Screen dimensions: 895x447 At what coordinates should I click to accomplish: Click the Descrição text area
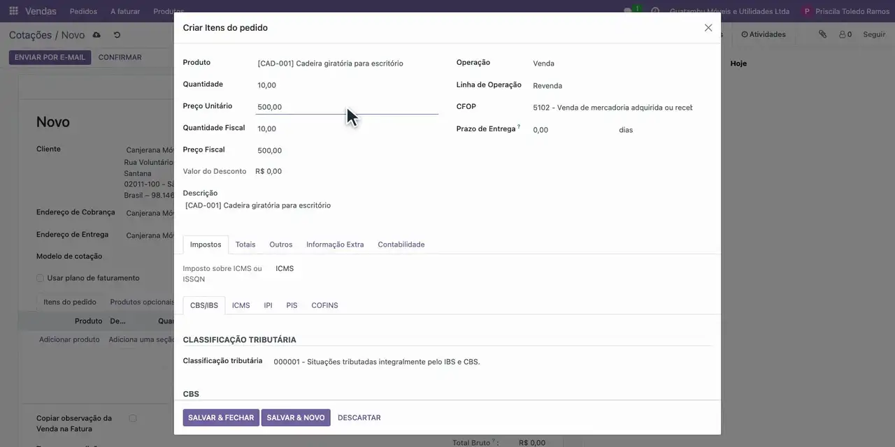(x=447, y=205)
